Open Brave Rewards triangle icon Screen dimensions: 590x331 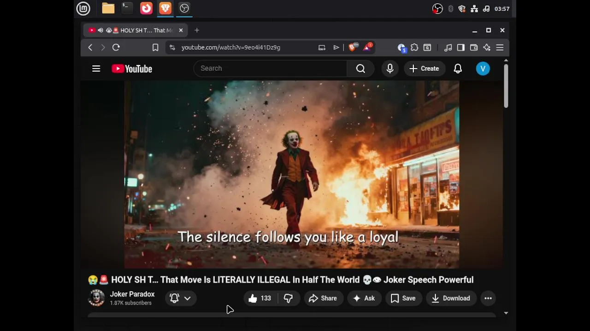point(367,47)
